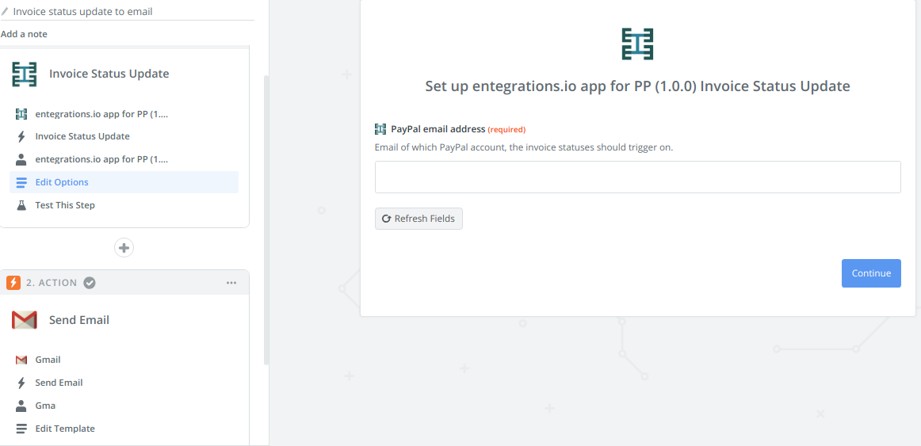Click the pencil icon beside the Zap title
This screenshot has width=921, height=446.
click(x=5, y=11)
